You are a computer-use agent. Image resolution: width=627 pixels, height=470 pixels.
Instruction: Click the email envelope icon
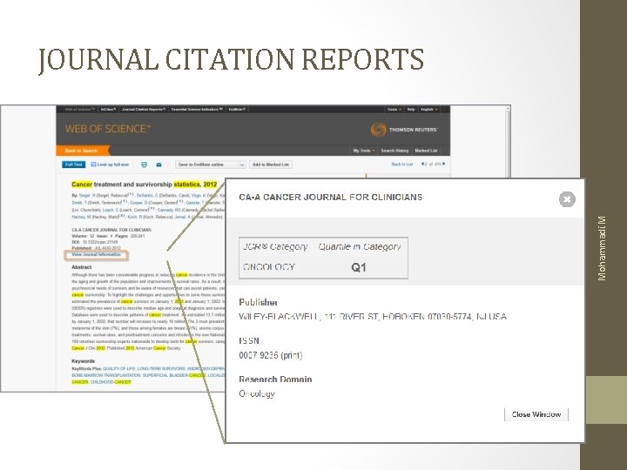tap(158, 164)
